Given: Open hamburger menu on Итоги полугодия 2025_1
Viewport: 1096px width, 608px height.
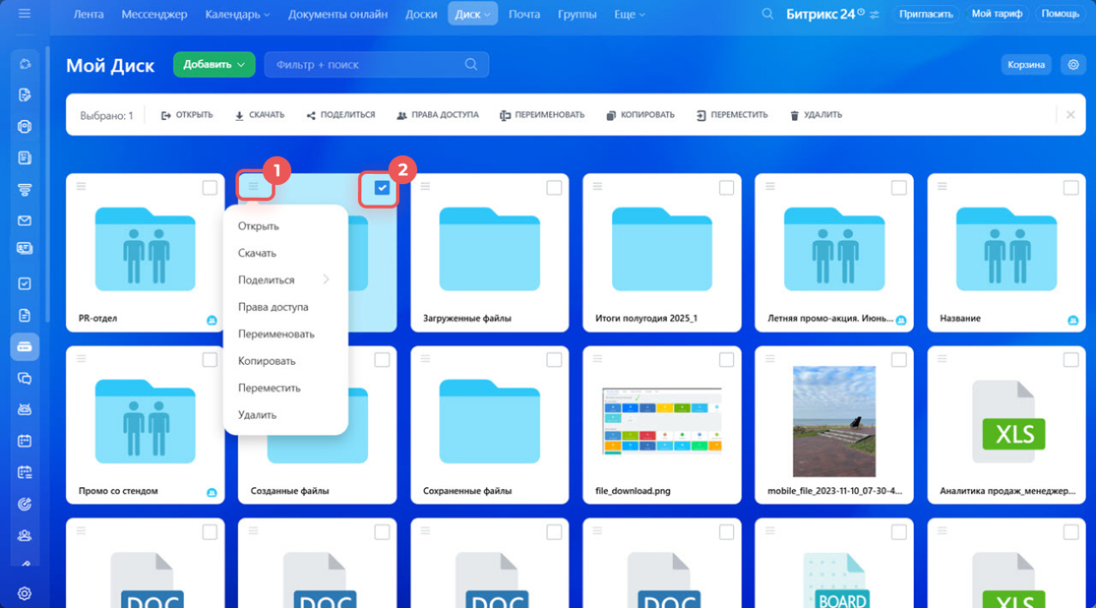Looking at the screenshot, I should [x=598, y=186].
